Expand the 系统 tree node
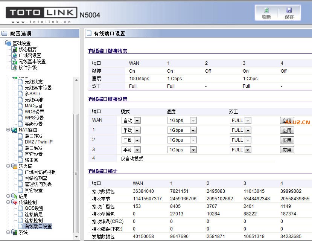 click(x=8, y=232)
